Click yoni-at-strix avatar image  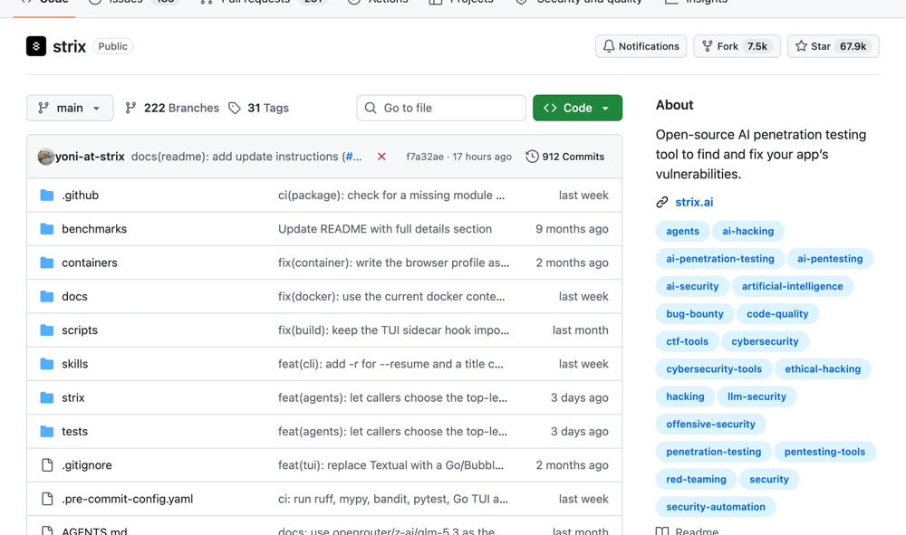(x=45, y=157)
